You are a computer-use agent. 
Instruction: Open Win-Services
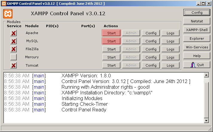197,47
